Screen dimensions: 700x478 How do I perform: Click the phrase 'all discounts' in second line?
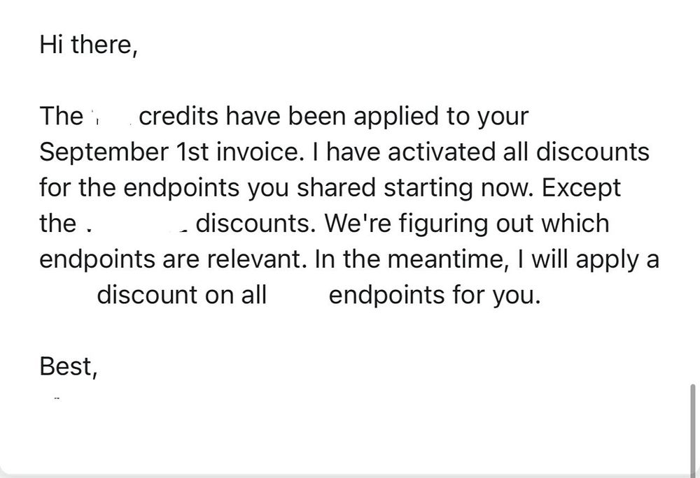pos(576,152)
